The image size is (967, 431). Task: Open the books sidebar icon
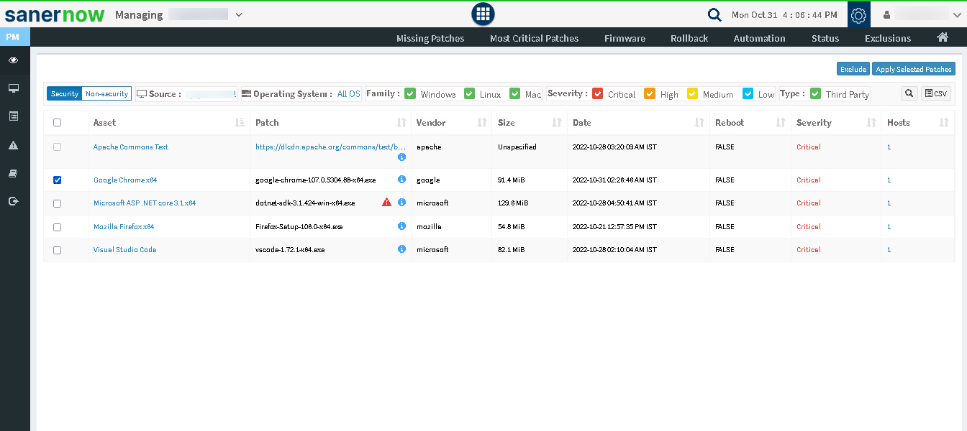coord(14,173)
